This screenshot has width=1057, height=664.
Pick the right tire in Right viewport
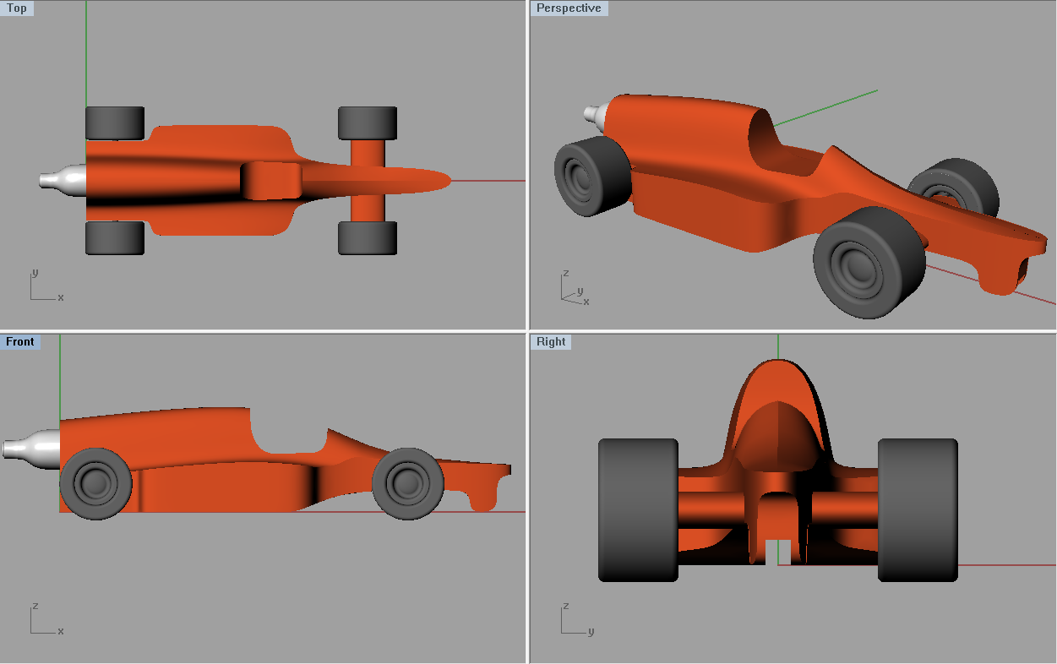[x=918, y=509]
